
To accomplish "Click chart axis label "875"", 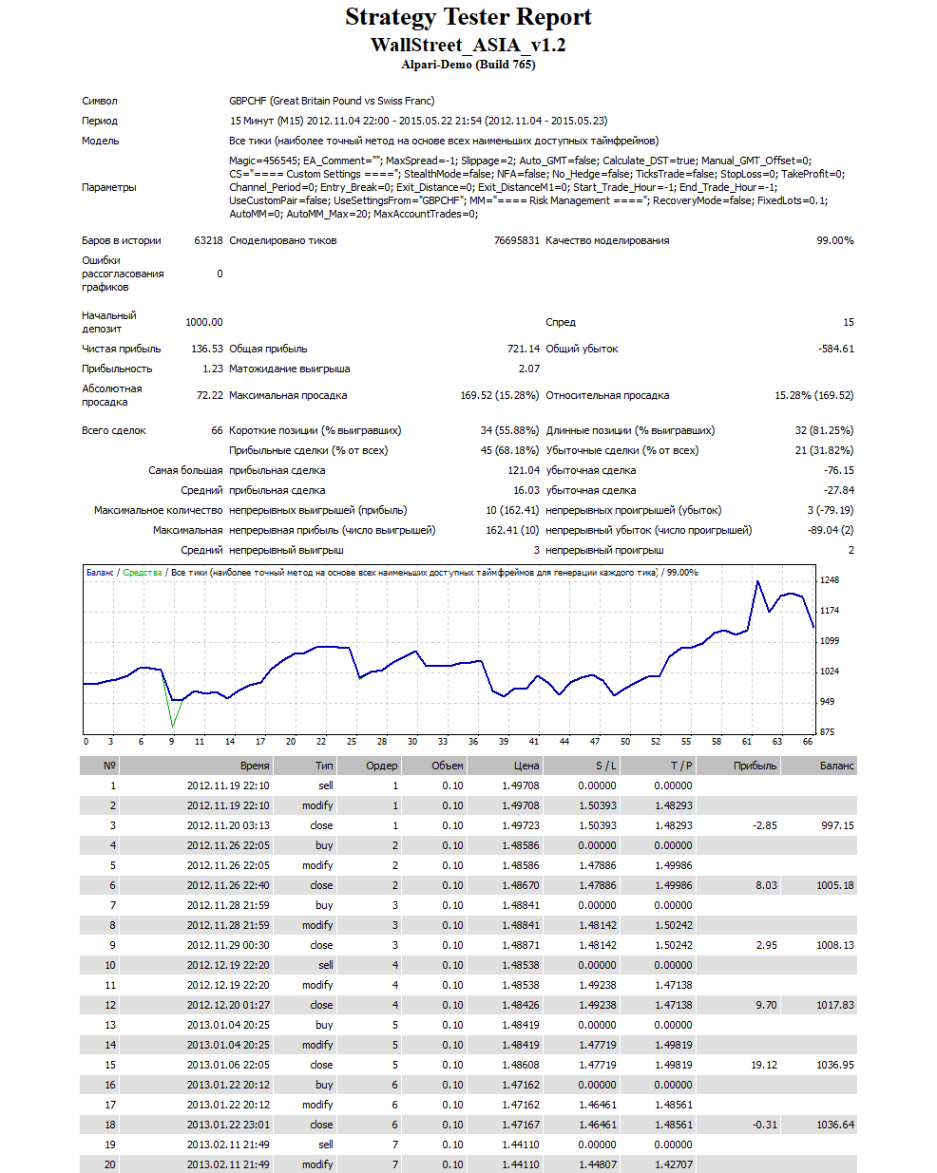I will point(827,732).
